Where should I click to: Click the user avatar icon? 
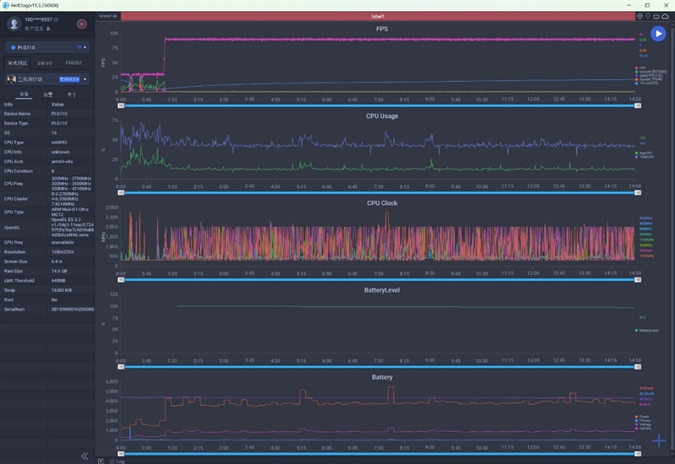[13, 24]
